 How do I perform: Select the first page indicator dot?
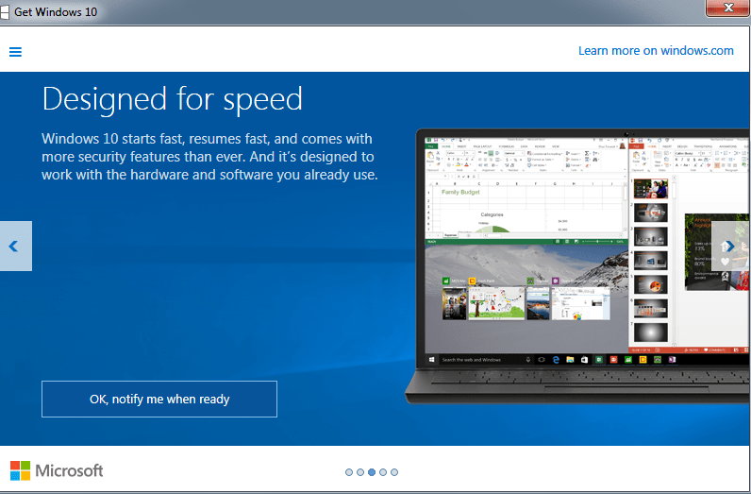click(349, 471)
